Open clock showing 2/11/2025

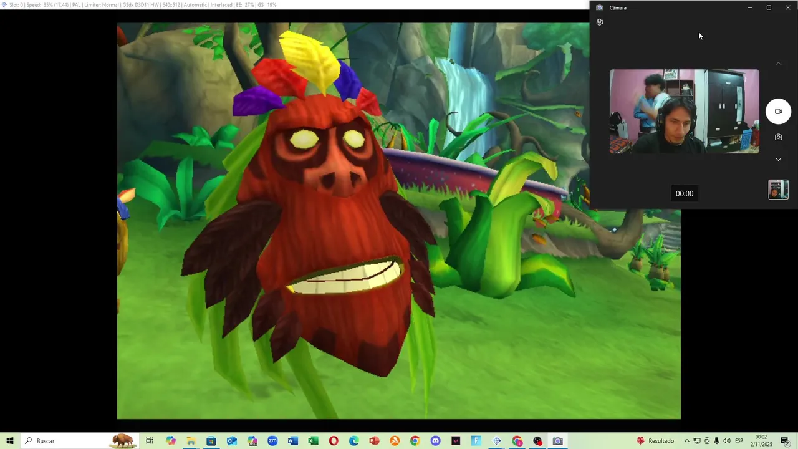pyautogui.click(x=761, y=441)
